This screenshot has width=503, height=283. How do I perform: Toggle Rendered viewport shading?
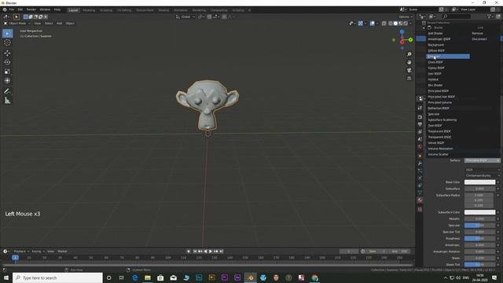tap(406, 24)
